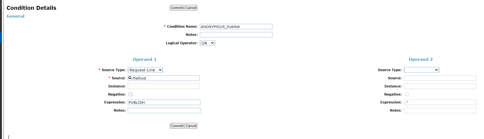Select the Operand 2 Notes field
484x139 pixels.
pos(440,110)
